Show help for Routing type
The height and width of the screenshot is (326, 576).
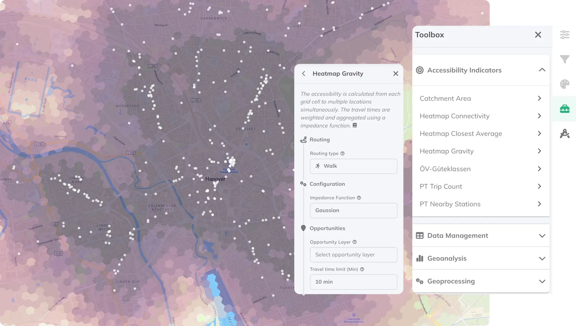tap(342, 154)
